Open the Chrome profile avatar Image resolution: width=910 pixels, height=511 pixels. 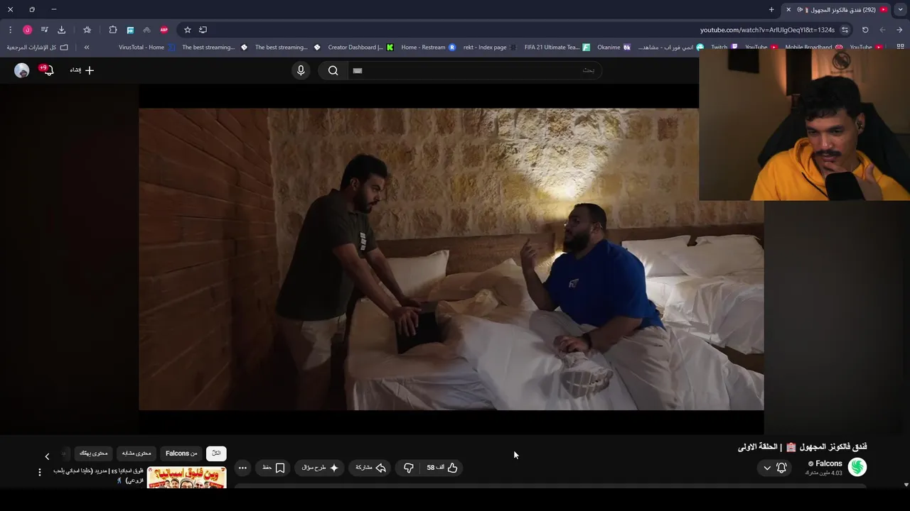(x=27, y=30)
